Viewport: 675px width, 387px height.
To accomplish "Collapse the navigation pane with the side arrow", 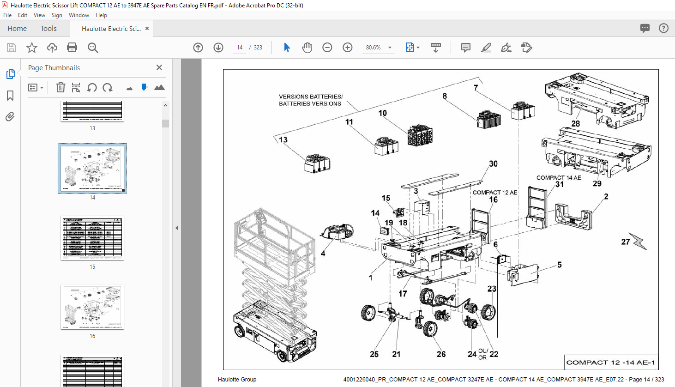I will click(177, 228).
